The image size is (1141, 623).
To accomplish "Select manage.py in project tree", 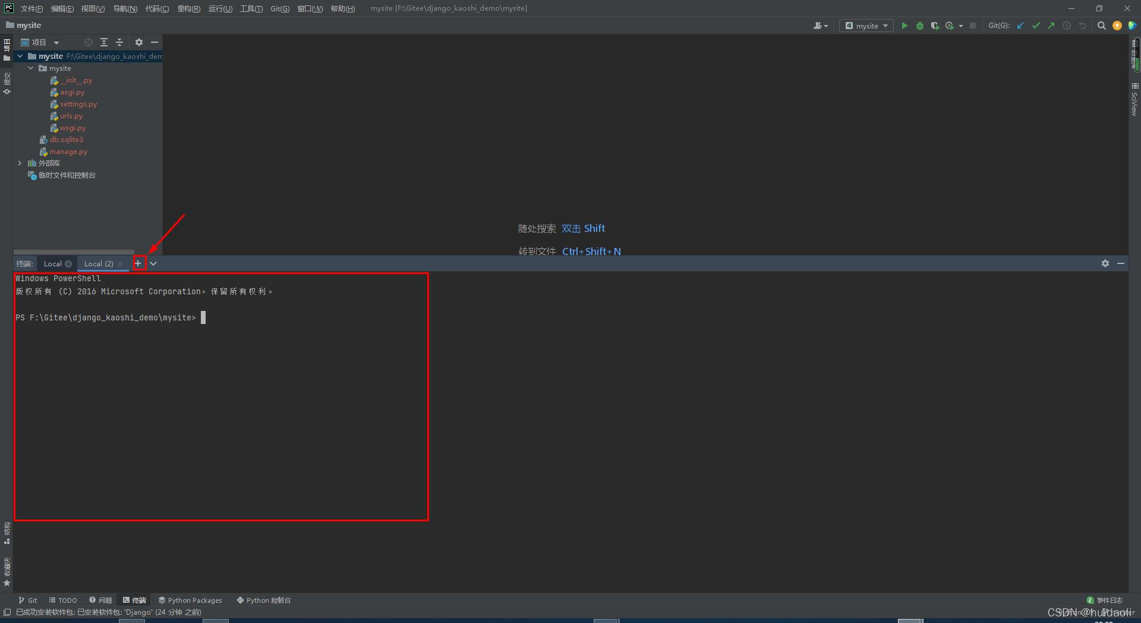I will (x=68, y=152).
